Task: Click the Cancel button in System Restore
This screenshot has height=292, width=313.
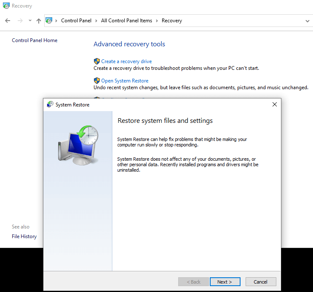Action: [x=261, y=281]
